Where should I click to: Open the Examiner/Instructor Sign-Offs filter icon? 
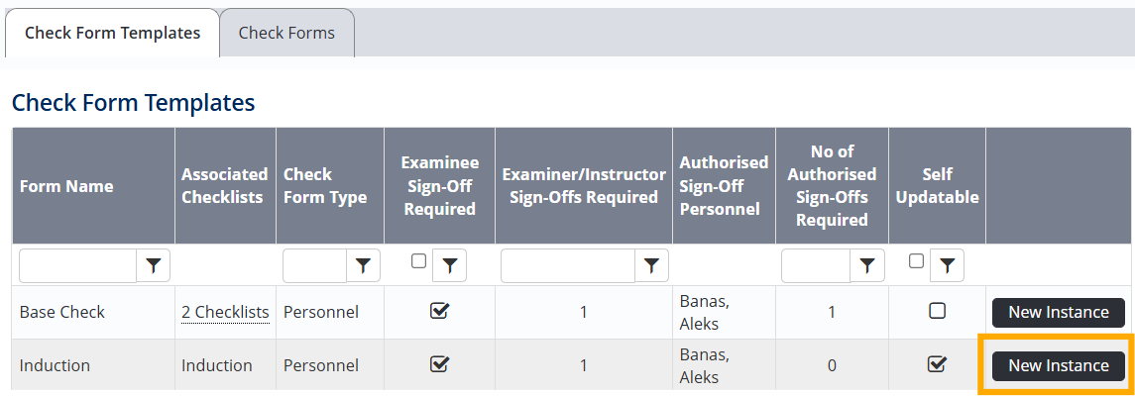click(651, 265)
